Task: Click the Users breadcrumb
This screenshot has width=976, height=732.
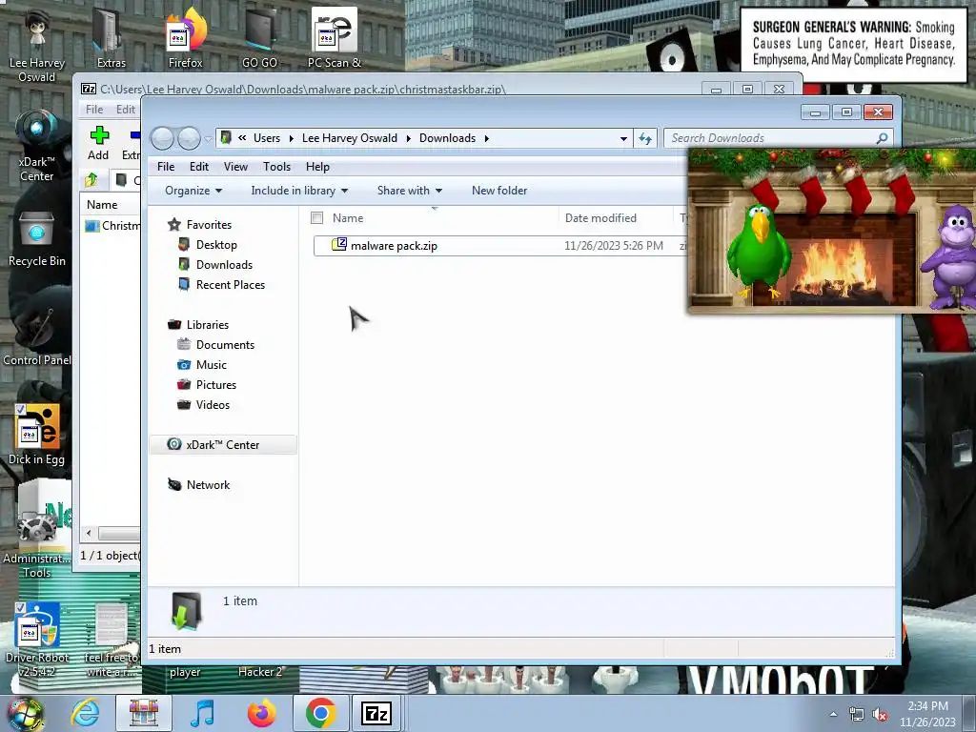Action: click(x=267, y=138)
